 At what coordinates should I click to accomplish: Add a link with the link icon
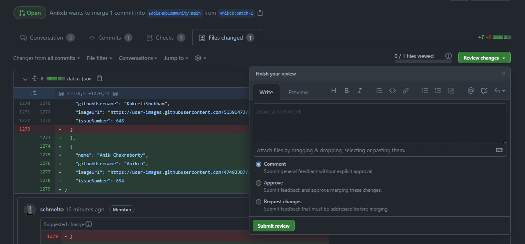click(406, 91)
